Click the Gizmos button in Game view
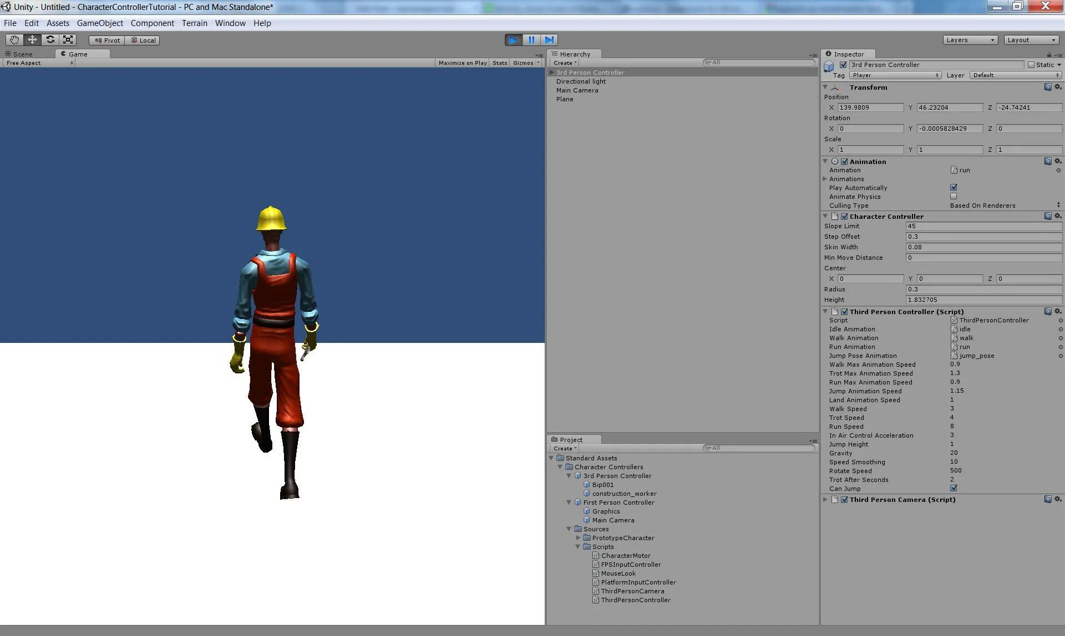The width and height of the screenshot is (1065, 636). point(523,63)
